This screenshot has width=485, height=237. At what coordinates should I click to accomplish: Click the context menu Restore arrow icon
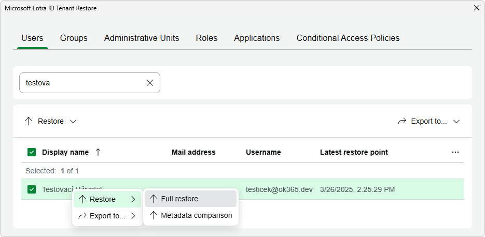click(x=82, y=199)
